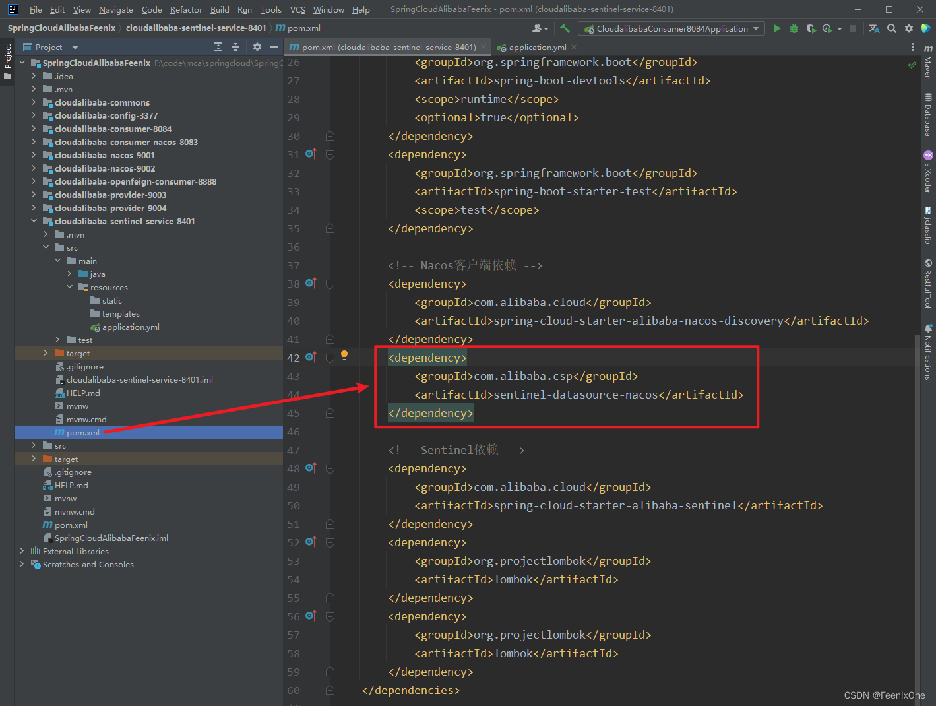
Task: Start debugging with the bug icon
Action: (794, 28)
